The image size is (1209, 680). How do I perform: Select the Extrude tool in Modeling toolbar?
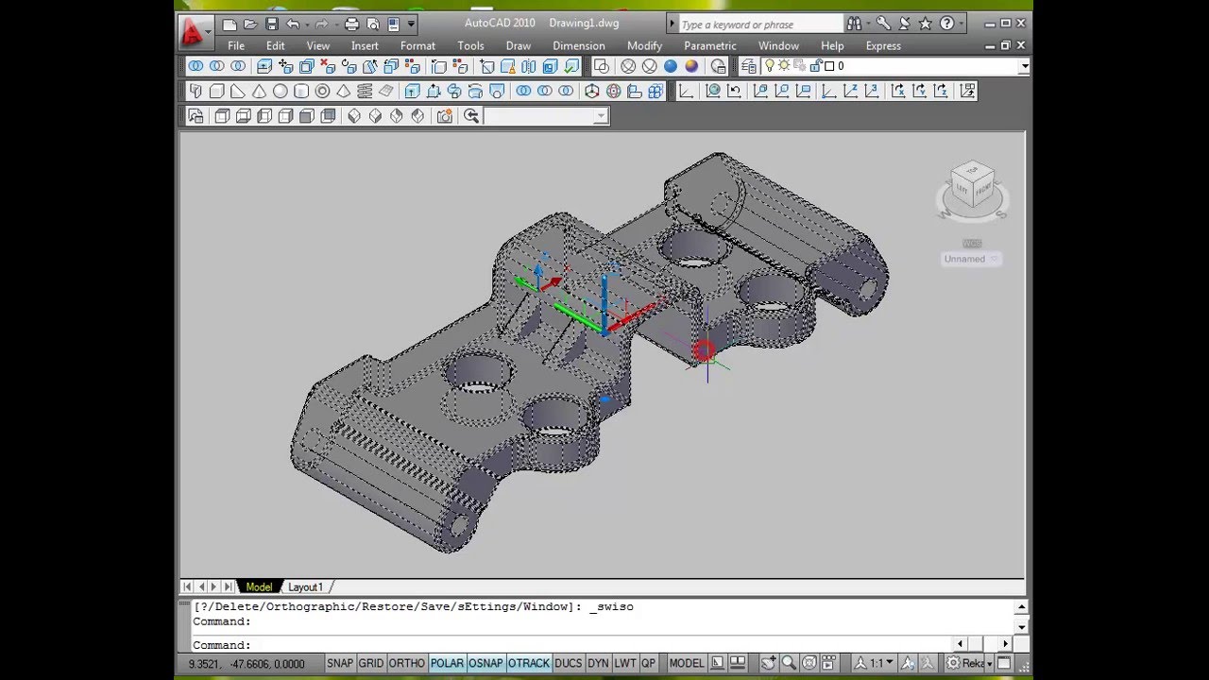pos(413,92)
